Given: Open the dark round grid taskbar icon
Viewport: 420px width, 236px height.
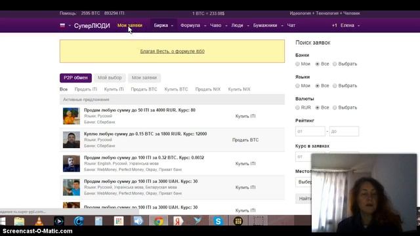Looking at the screenshot, I should click(238, 221).
